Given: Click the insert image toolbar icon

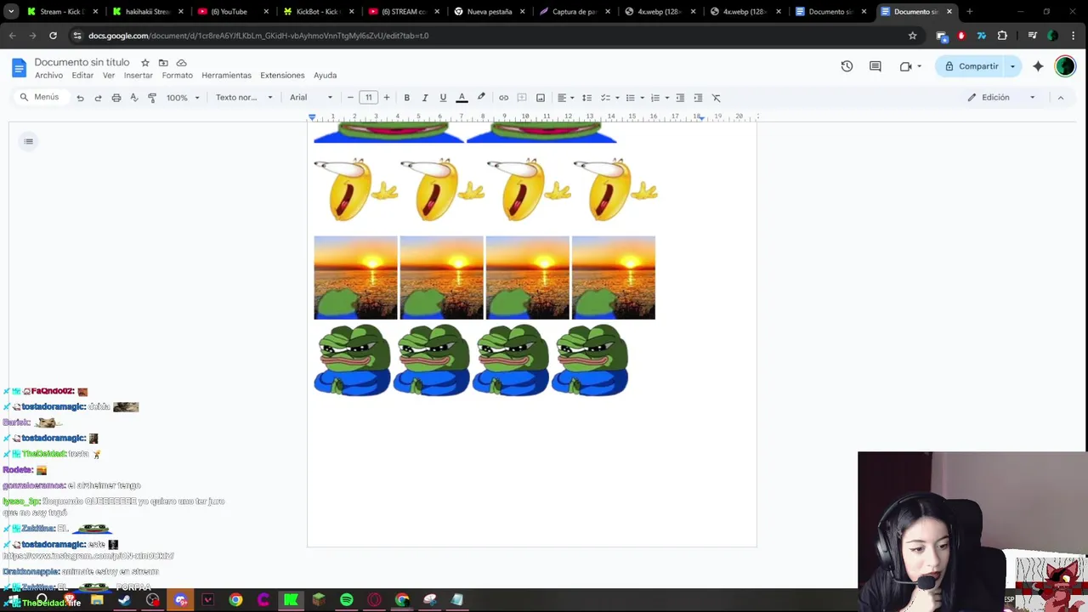Looking at the screenshot, I should (541, 98).
